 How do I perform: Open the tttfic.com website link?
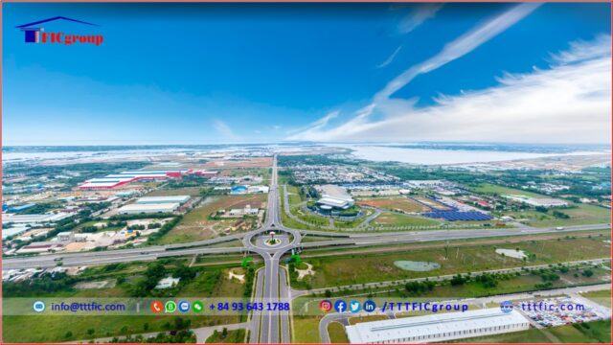pyautogui.click(x=553, y=307)
